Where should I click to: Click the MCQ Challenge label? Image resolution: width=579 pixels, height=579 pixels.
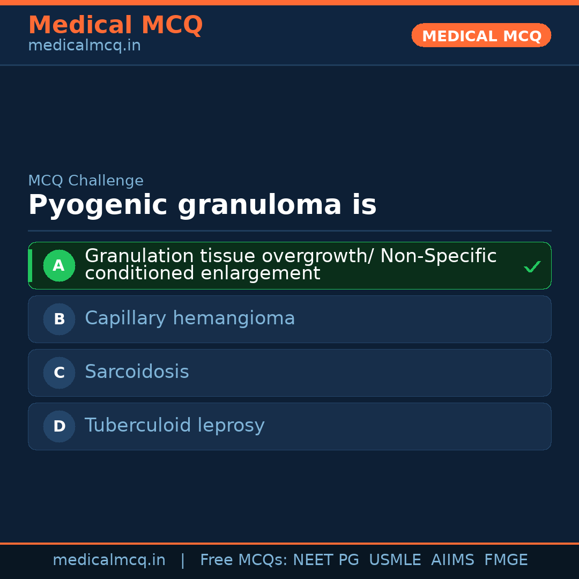86,181
